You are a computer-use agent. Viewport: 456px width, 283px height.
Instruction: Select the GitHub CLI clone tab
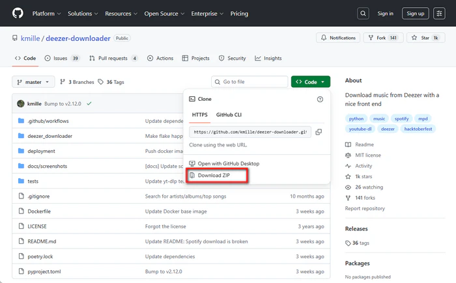229,115
